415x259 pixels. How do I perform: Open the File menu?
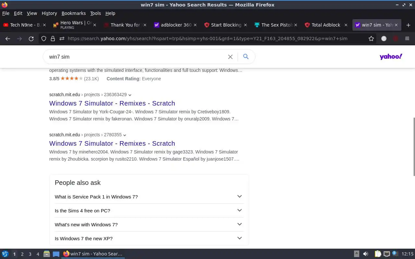point(6,13)
